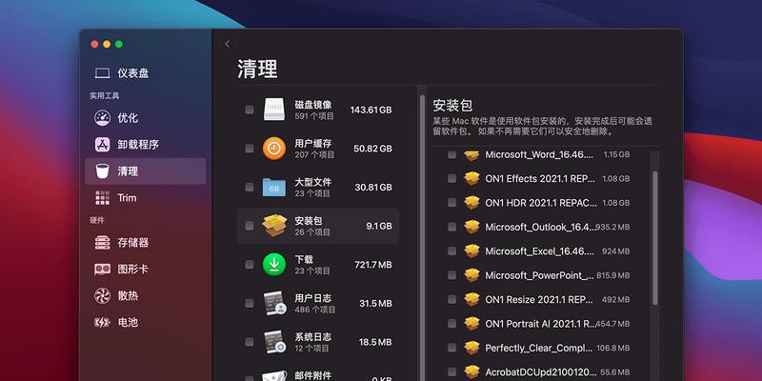
Task: Select the 9.1 GB size value
Action: [x=379, y=226]
